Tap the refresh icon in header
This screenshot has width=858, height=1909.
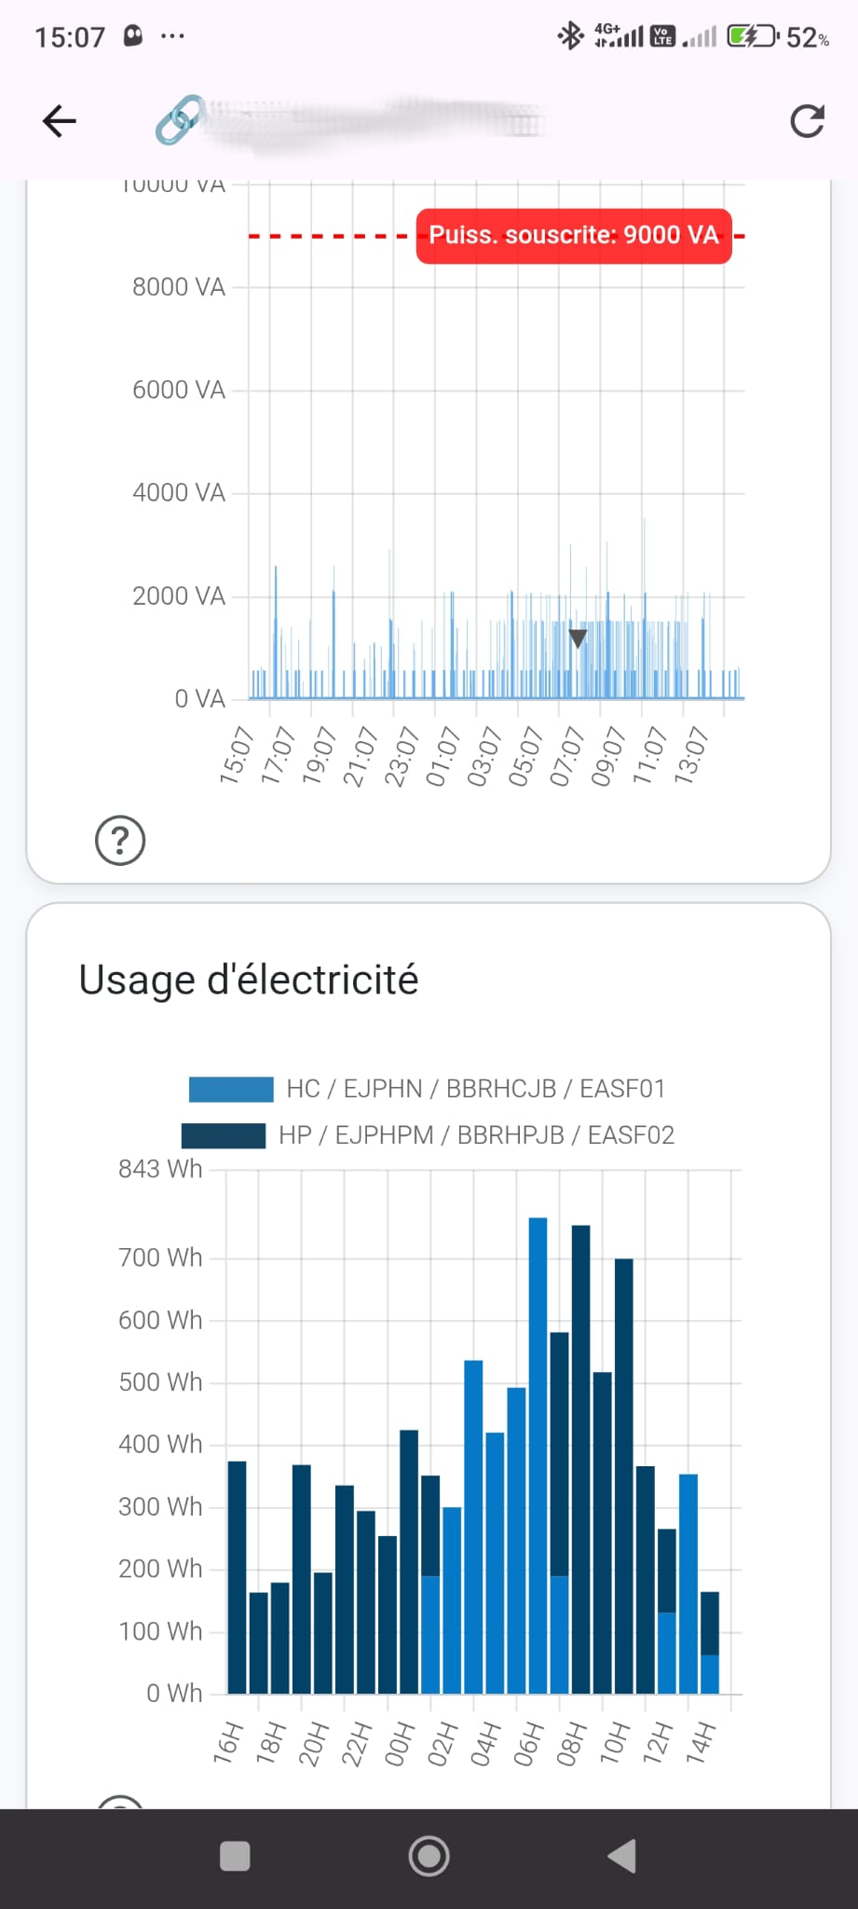click(x=807, y=121)
